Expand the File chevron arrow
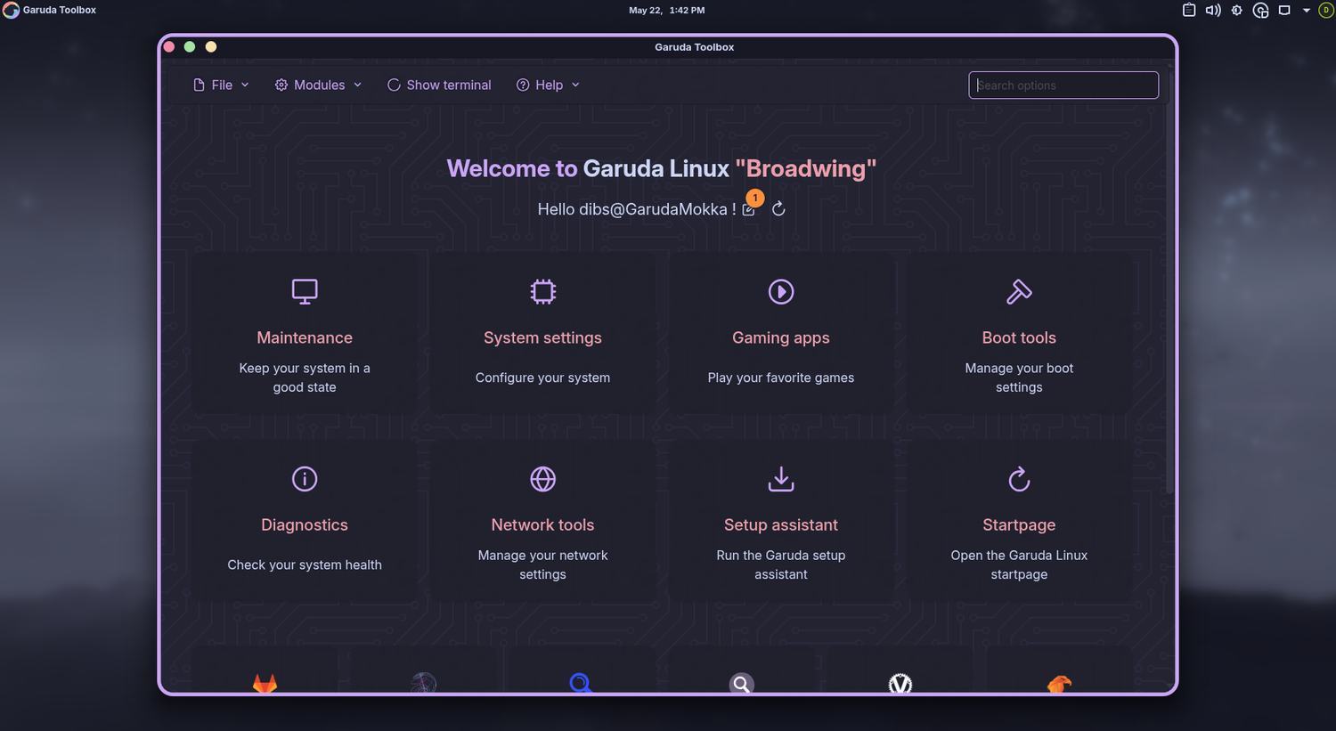Screen dimensions: 1336x731 pyautogui.click(x=245, y=85)
